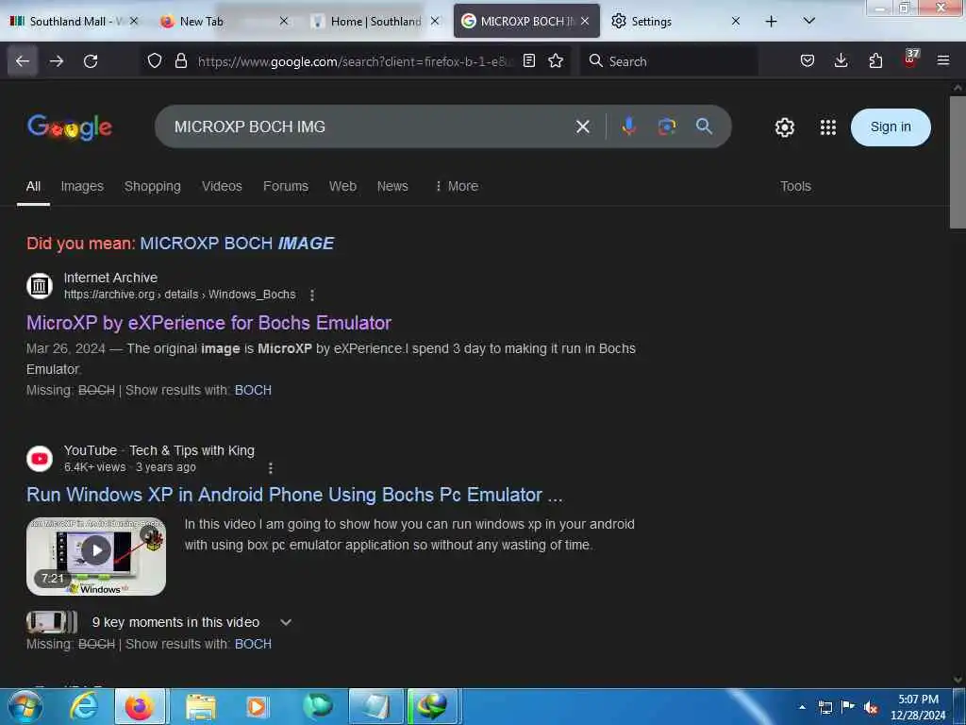Open the Google apps grid
Viewport: 966px width, 725px height.
click(828, 127)
